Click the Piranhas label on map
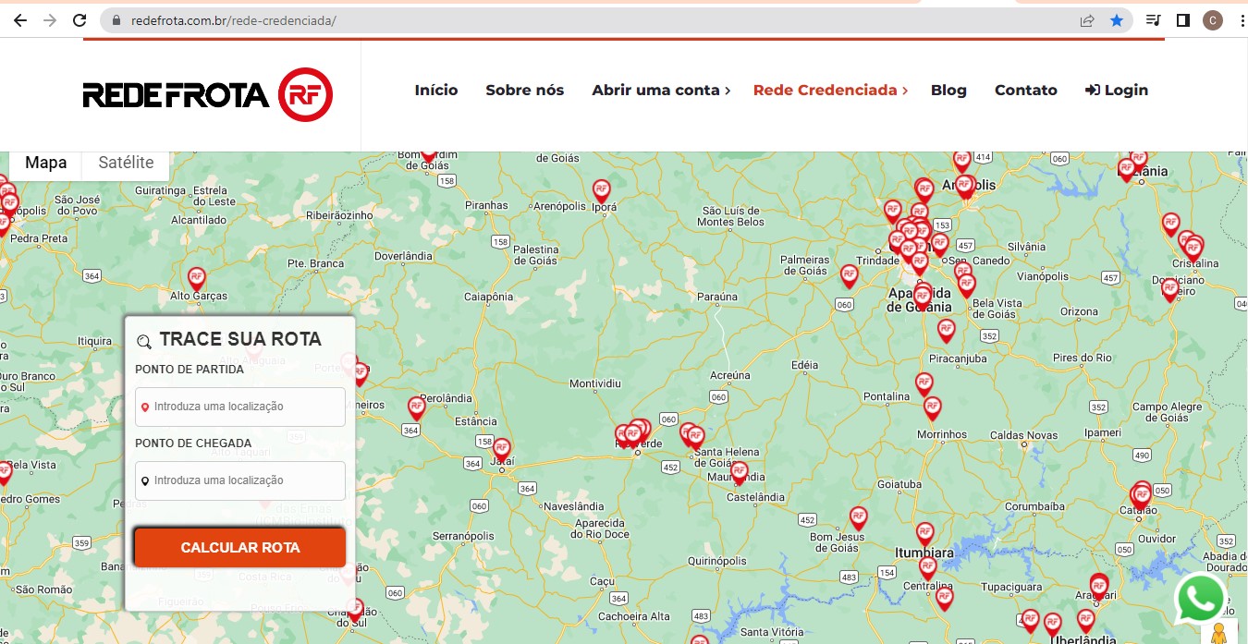This screenshot has width=1248, height=644. 486,205
